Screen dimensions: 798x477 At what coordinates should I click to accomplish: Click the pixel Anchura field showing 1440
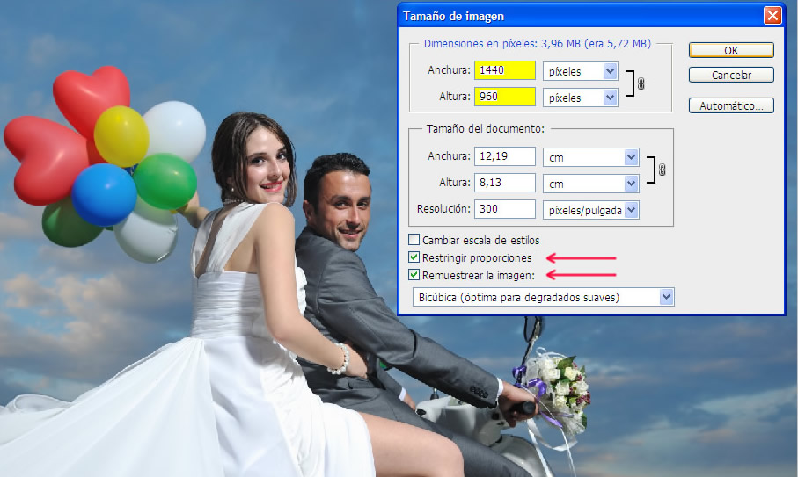504,71
